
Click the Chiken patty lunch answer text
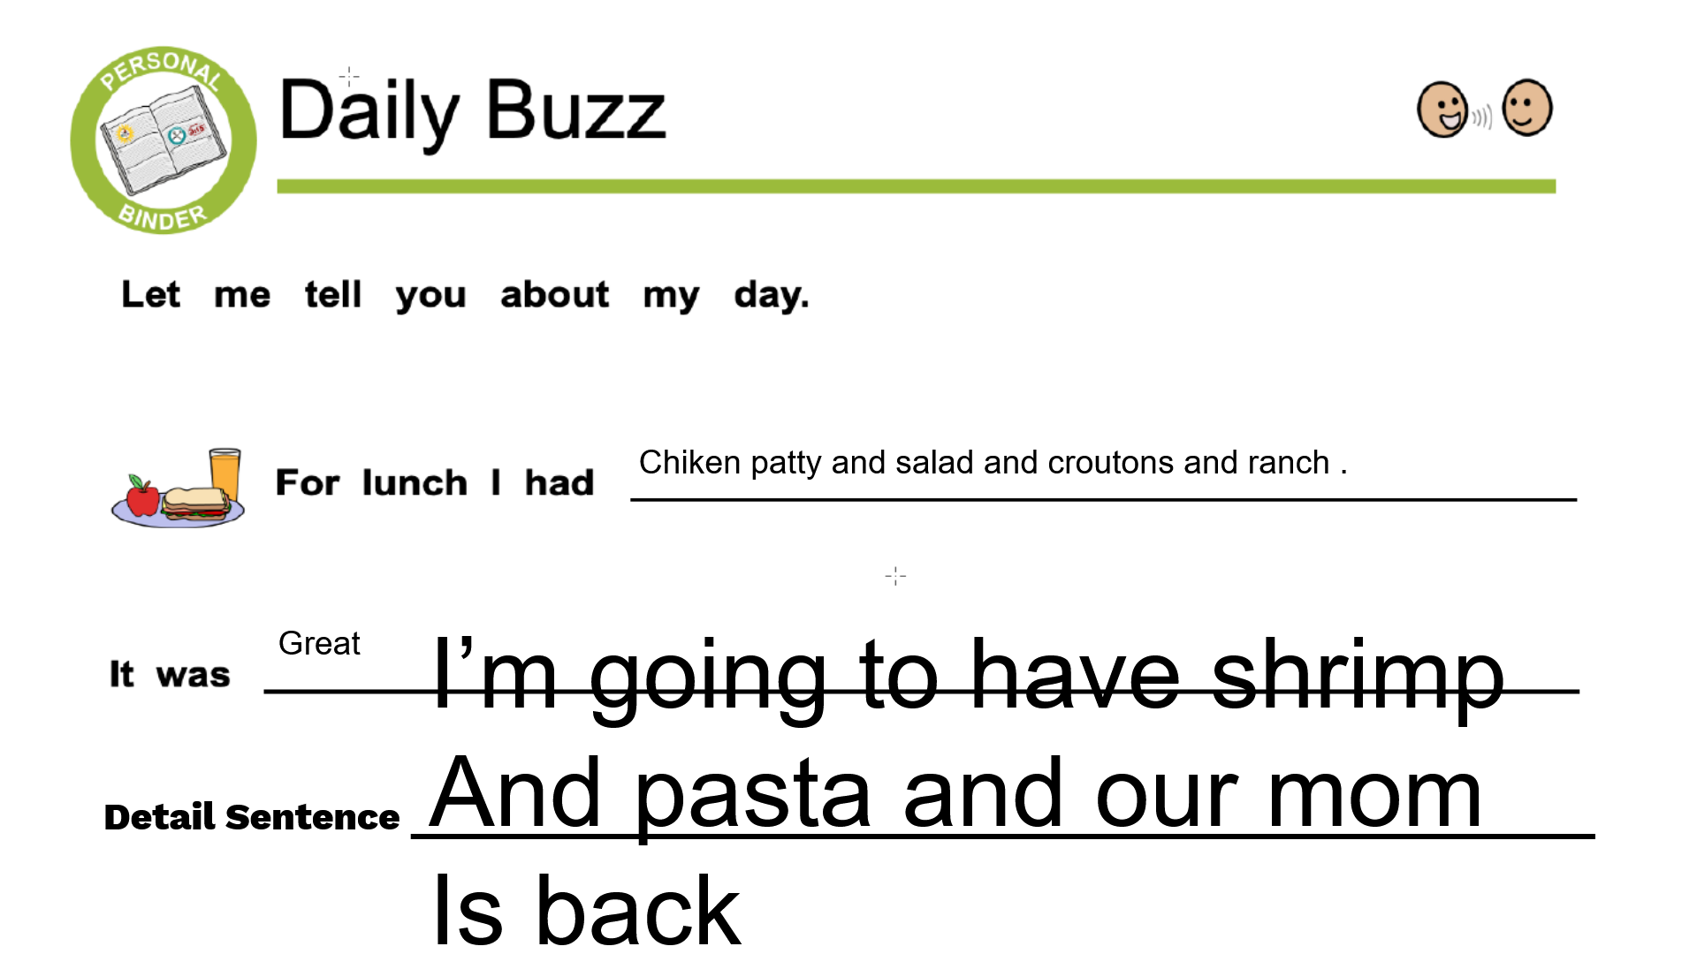click(x=992, y=463)
